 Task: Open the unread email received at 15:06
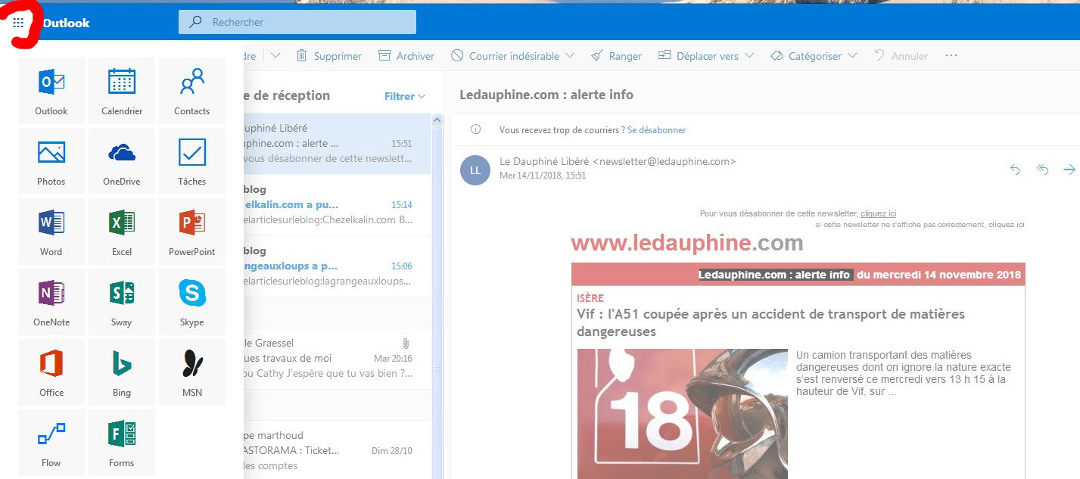338,266
